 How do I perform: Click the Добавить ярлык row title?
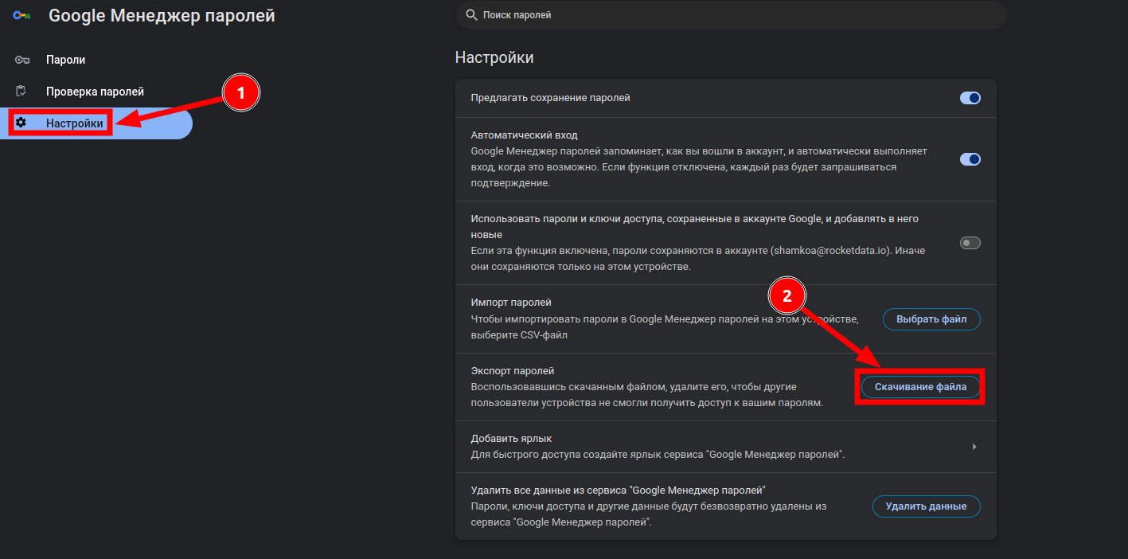(x=511, y=439)
